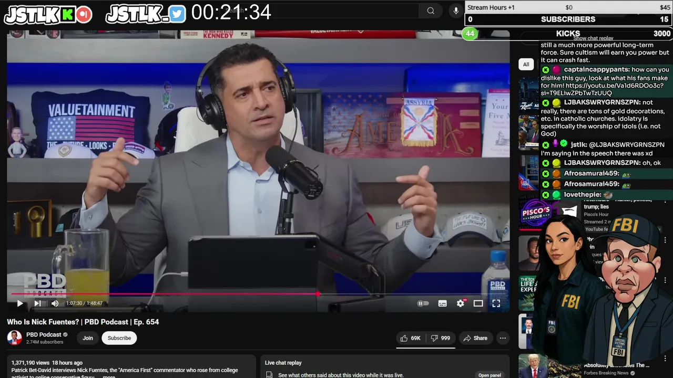Click the video title Who Is Nick Fuentes
Screen dimensions: 673x378
[x=83, y=322]
